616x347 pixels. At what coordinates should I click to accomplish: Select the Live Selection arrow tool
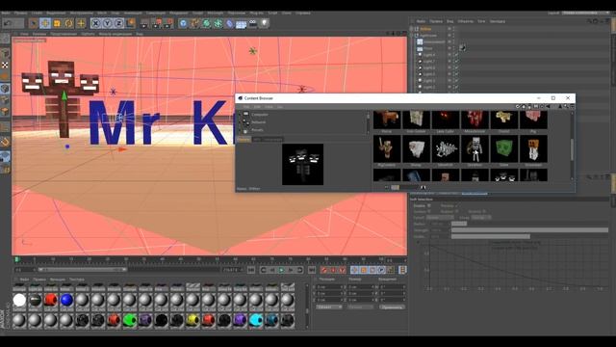pos(34,23)
